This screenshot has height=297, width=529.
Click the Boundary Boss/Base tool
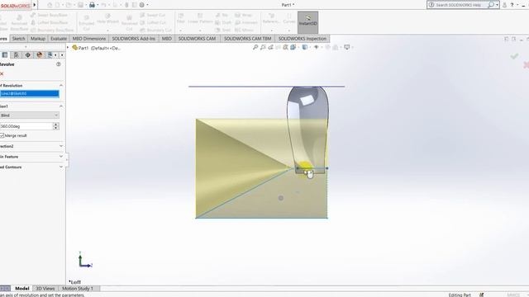52,30
